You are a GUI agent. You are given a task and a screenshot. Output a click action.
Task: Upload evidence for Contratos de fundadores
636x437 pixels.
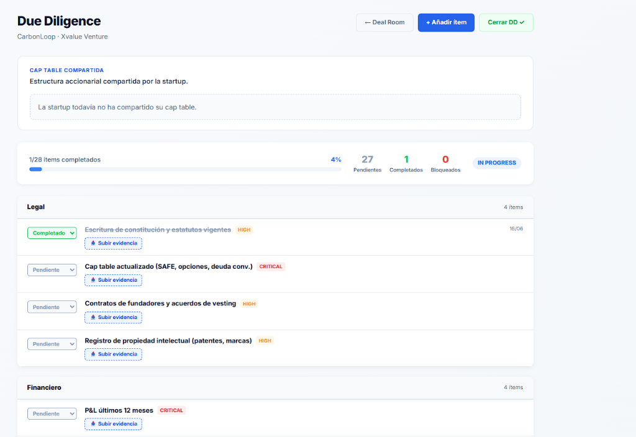(113, 317)
